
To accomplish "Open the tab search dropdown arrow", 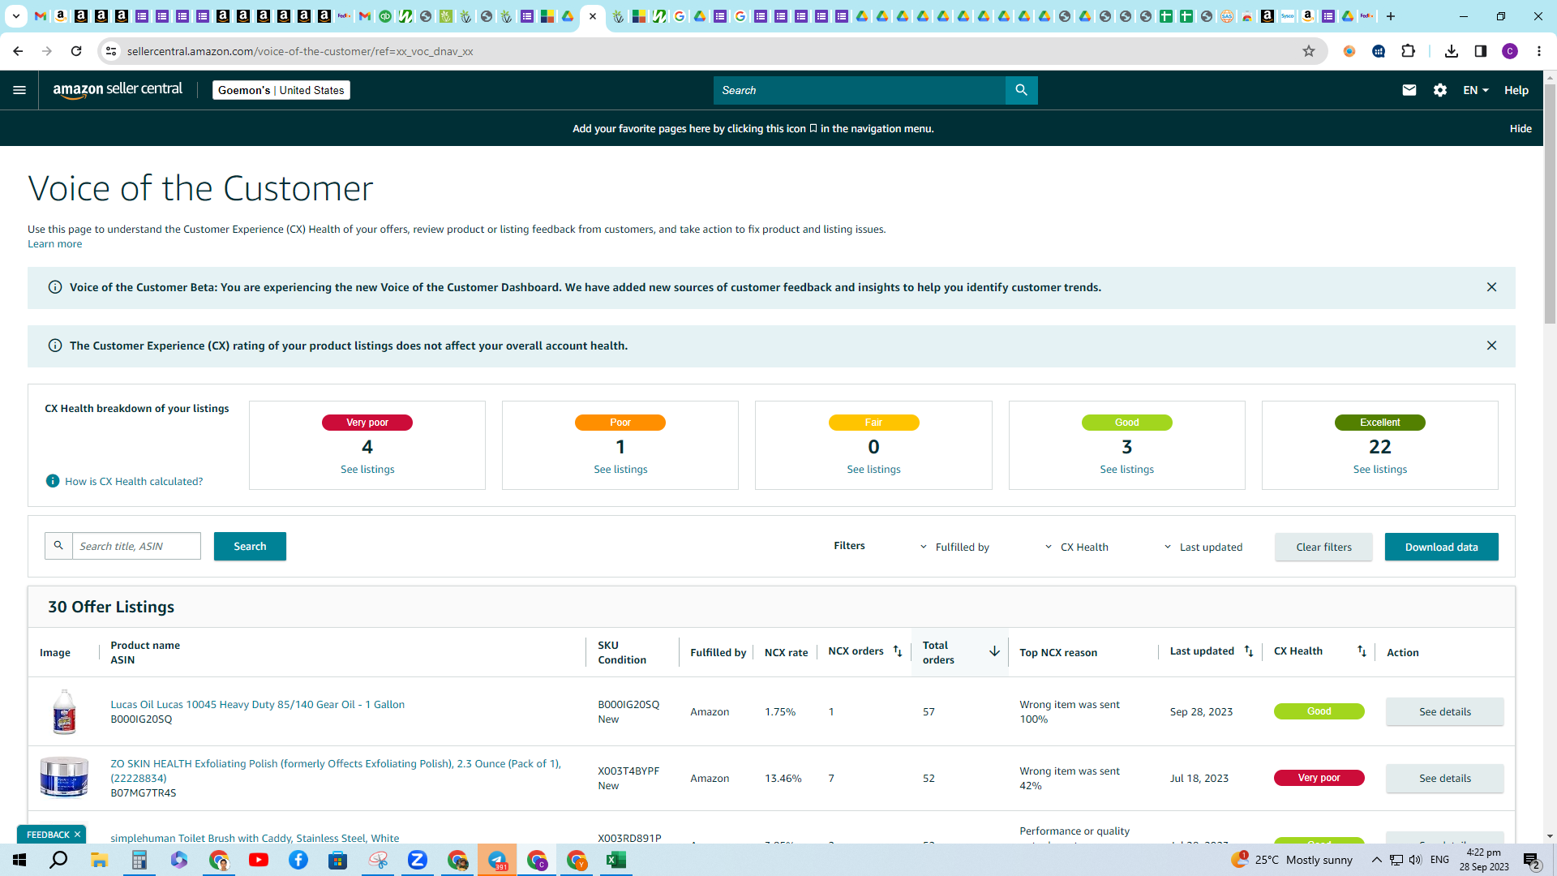I will coord(15,16).
